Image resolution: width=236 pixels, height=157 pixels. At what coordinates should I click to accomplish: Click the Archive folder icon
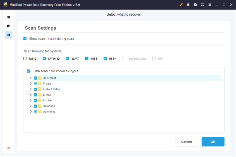click(40, 100)
